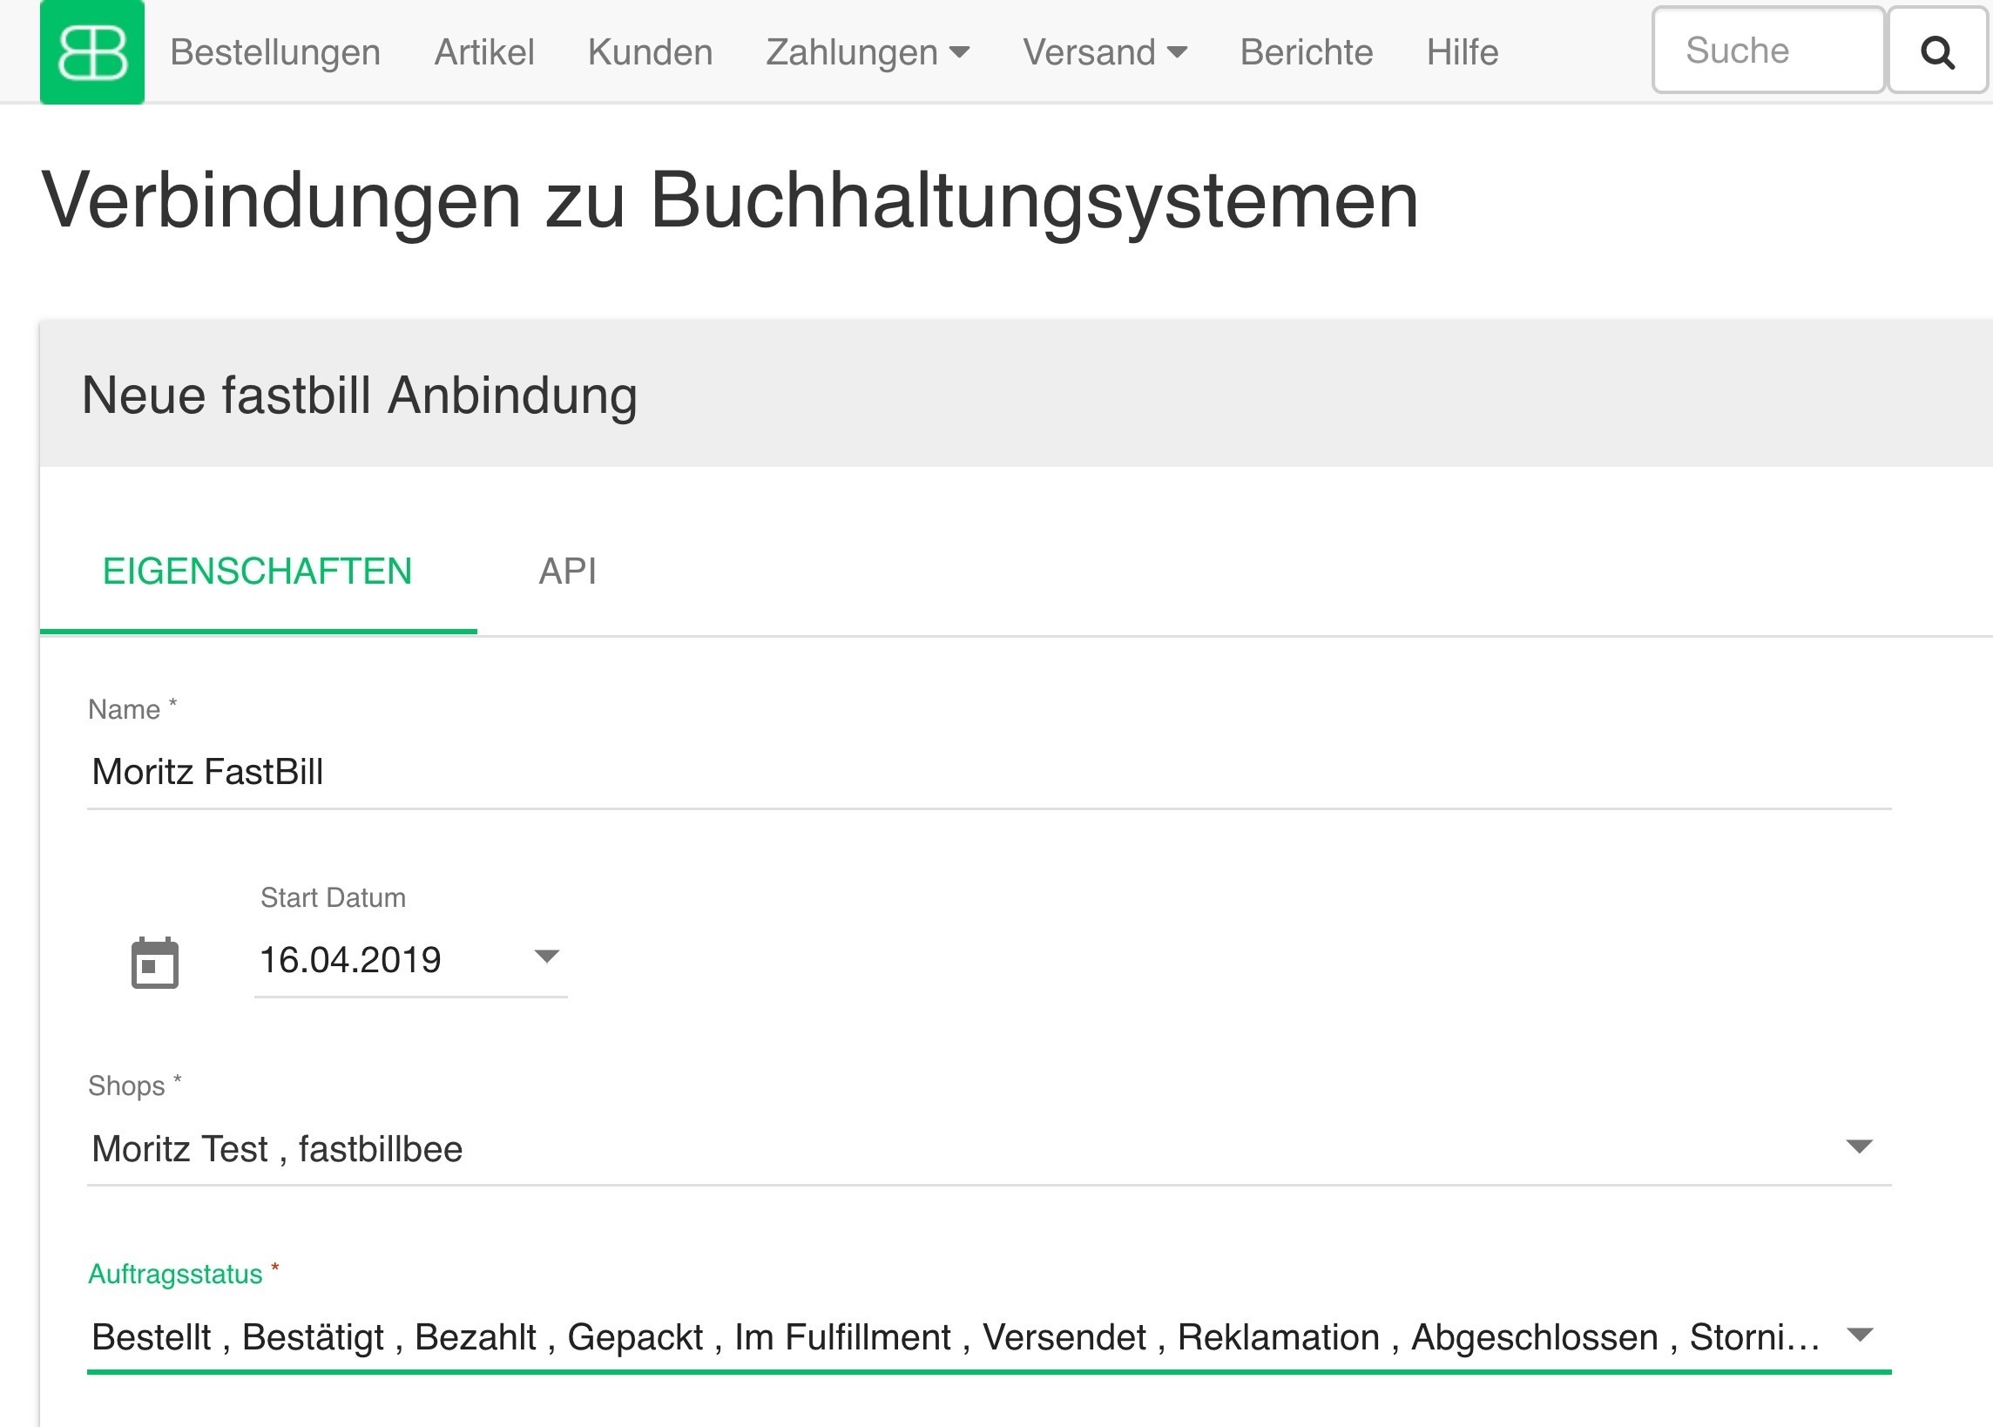Switch to the API tab

click(567, 571)
